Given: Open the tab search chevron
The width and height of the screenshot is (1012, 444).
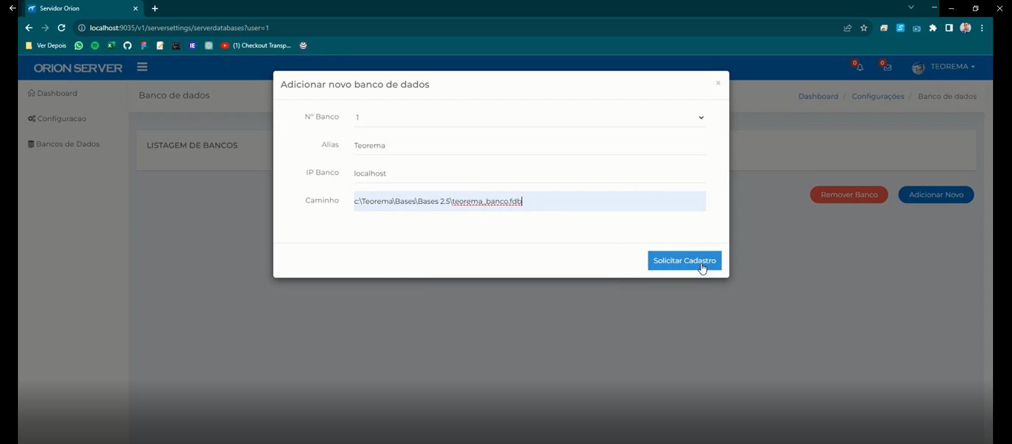Looking at the screenshot, I should pyautogui.click(x=911, y=7).
